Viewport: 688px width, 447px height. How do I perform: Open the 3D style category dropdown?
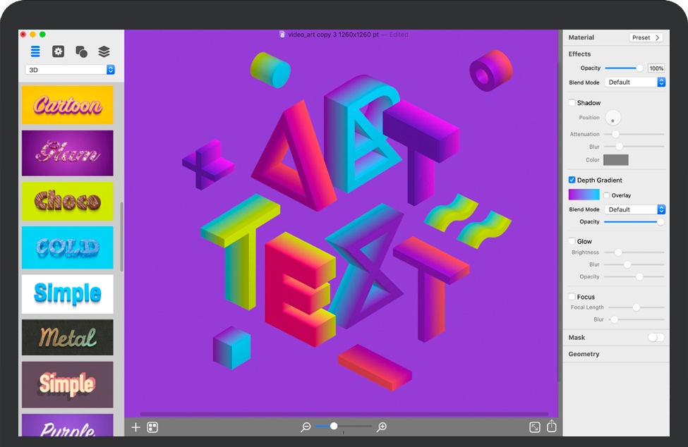[70, 70]
